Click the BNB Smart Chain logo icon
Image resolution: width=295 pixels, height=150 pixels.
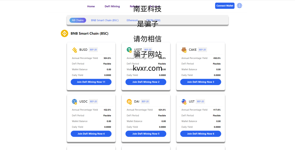click(64, 33)
